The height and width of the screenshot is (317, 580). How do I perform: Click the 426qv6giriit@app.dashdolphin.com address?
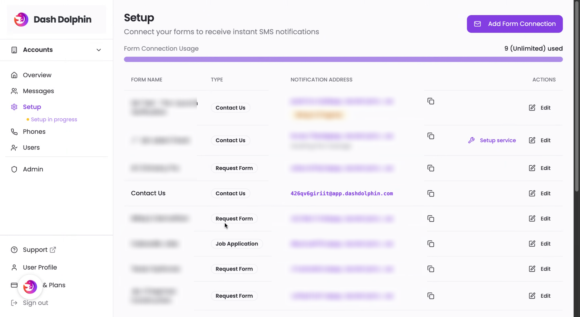[342, 193]
